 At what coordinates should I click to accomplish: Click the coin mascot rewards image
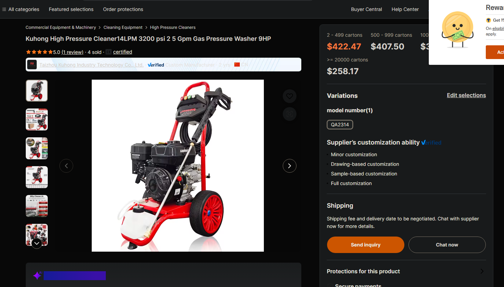457,30
